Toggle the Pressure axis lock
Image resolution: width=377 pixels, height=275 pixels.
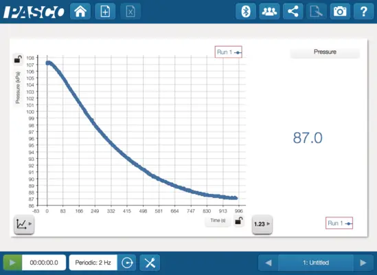[18, 59]
